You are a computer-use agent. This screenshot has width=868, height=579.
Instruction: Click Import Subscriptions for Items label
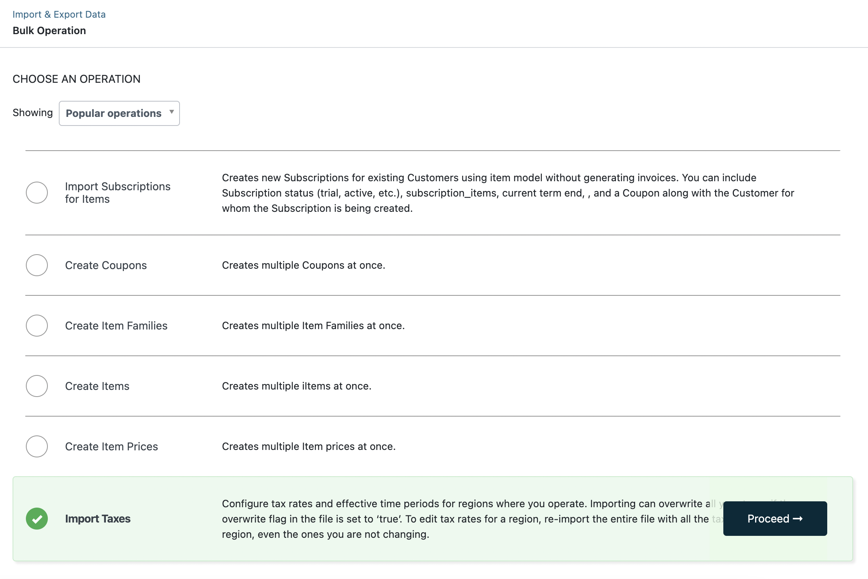tap(118, 193)
